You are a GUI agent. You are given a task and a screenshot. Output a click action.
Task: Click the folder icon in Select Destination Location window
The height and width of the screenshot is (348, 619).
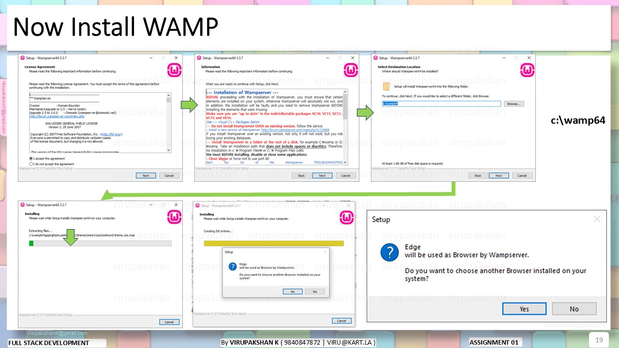point(386,86)
